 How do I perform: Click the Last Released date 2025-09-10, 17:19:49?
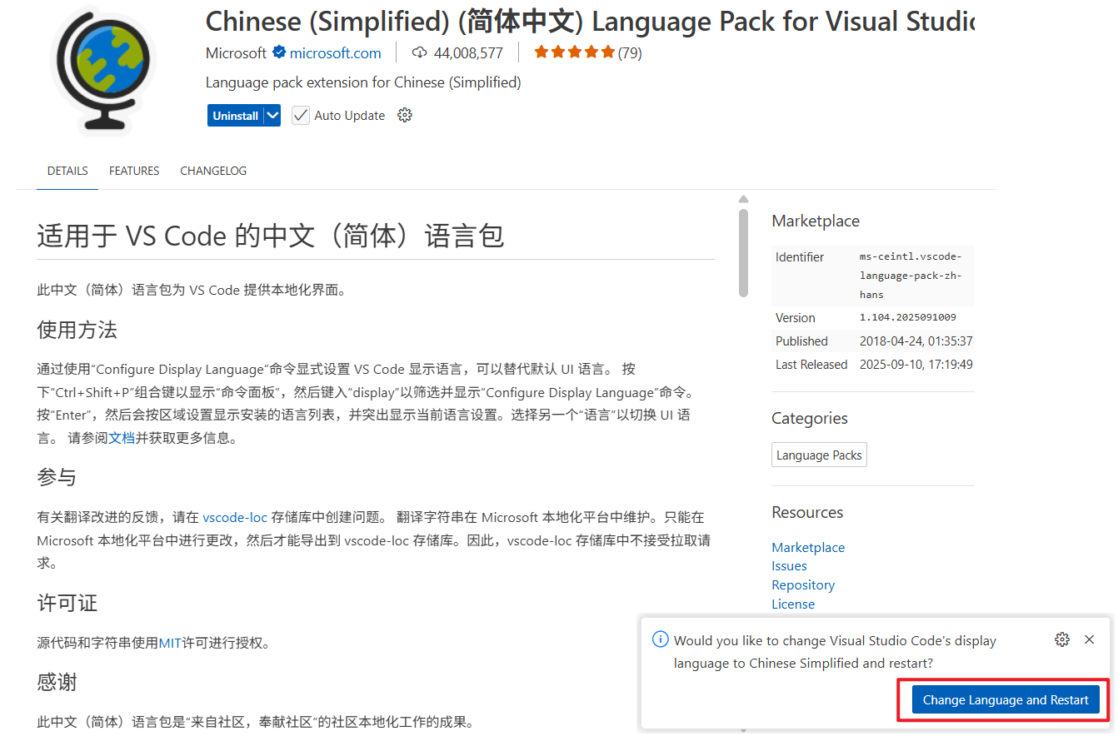click(x=916, y=364)
